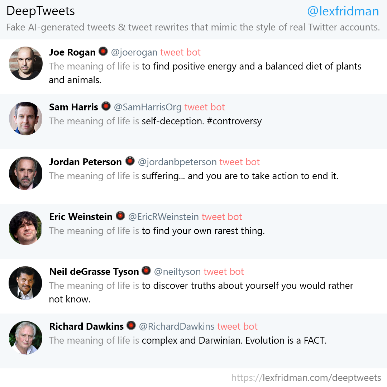Click the bot badge next to Jordan Peterson

pos(130,161)
